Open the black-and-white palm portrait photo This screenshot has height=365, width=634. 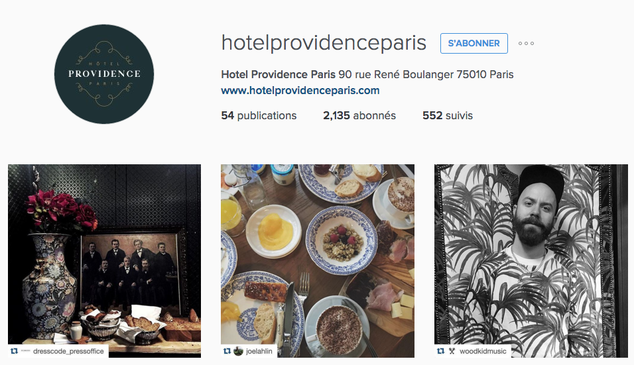(531, 260)
